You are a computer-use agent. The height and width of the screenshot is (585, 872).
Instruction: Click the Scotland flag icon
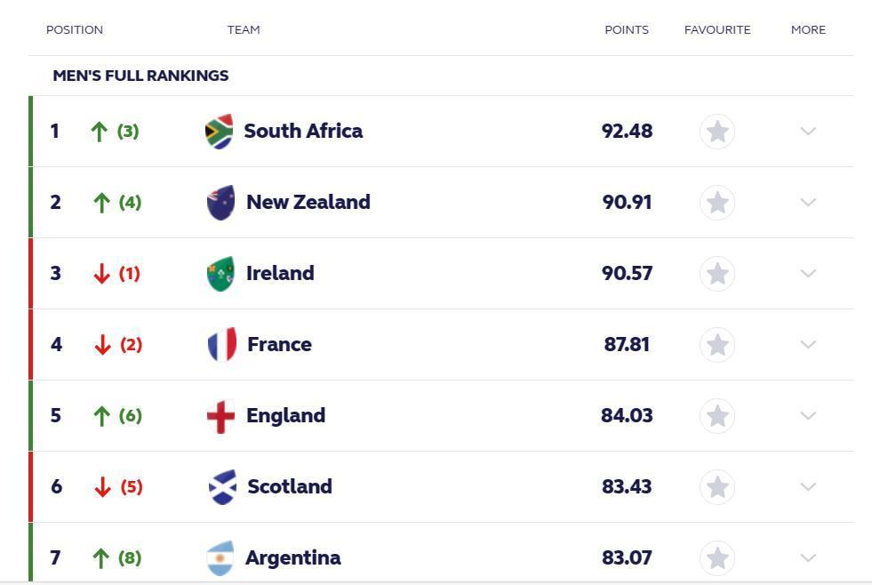(221, 487)
